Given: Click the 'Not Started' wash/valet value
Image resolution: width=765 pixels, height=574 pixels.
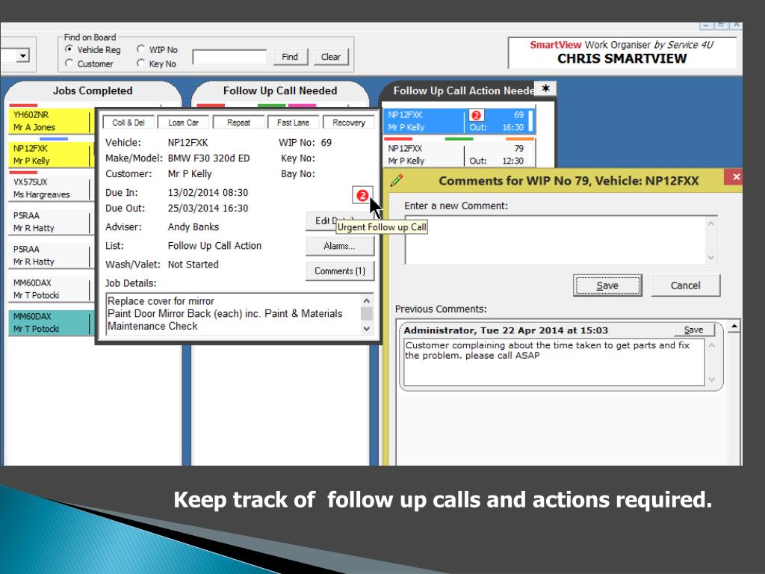Looking at the screenshot, I should click(193, 265).
